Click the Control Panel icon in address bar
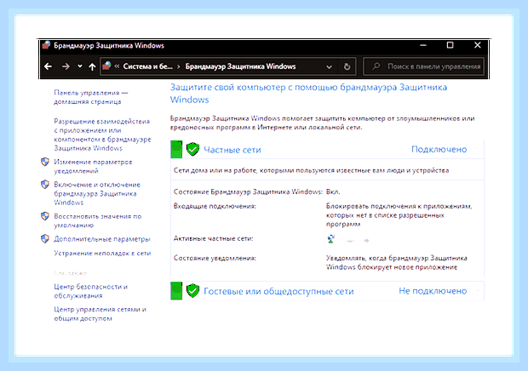The width and height of the screenshot is (528, 371). pyautogui.click(x=106, y=66)
